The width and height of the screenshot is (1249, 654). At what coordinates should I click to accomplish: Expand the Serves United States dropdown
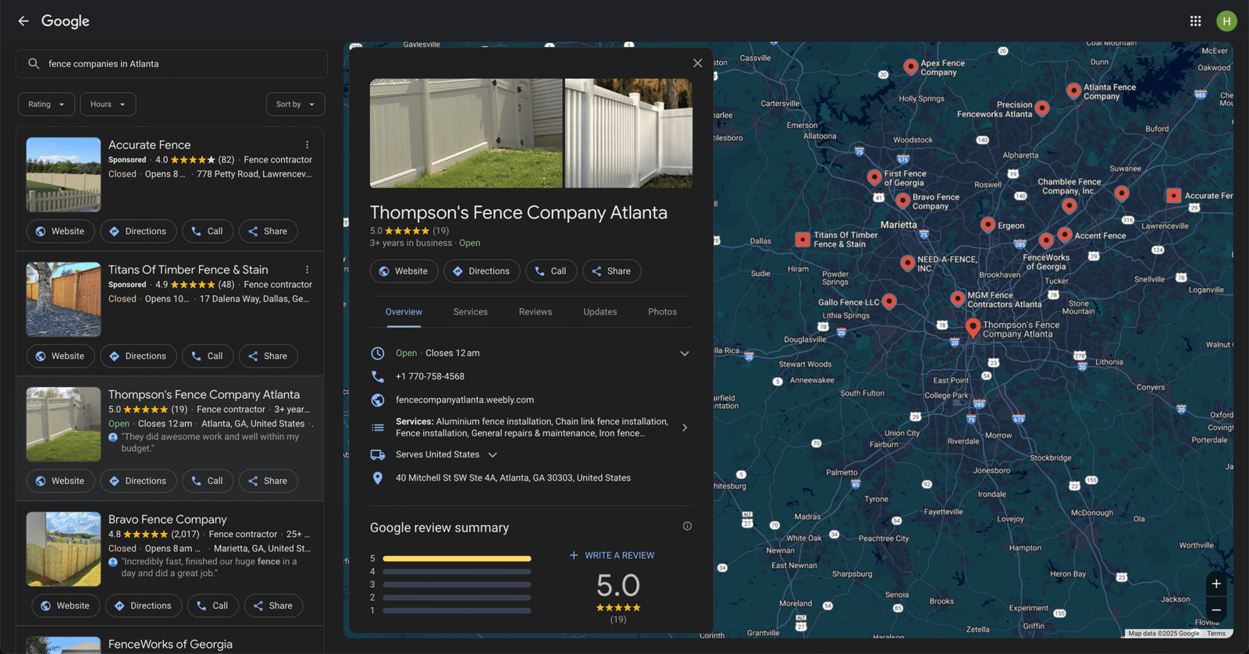pos(493,455)
